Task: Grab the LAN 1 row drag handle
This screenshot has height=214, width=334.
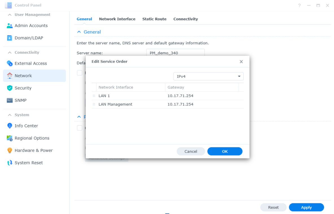Action: (94, 96)
